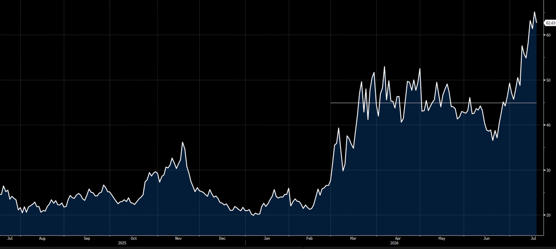The width and height of the screenshot is (556, 249).
Task: Select the 60 value on price axis
Action: [x=548, y=35]
